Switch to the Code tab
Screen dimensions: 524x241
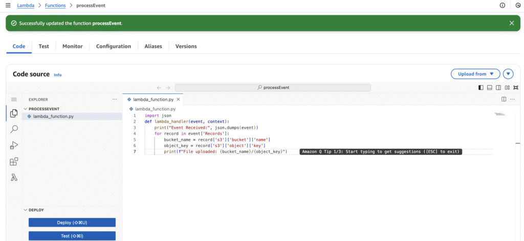pos(19,46)
